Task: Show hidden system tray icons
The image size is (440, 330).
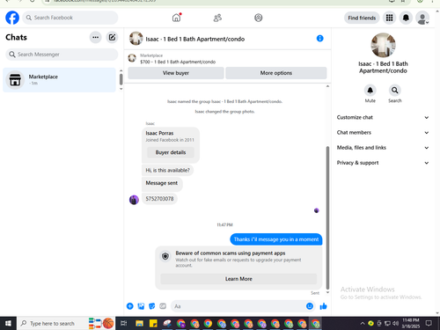Action: (x=363, y=323)
